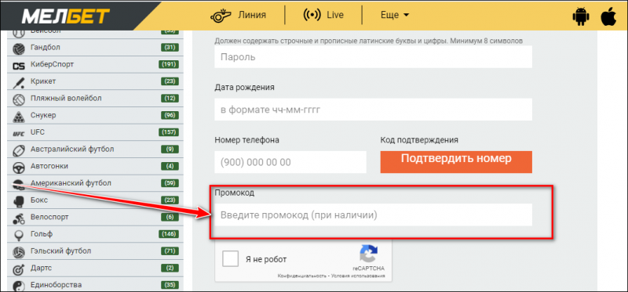Open the Линия section
This screenshot has width=628, height=292.
click(x=251, y=15)
